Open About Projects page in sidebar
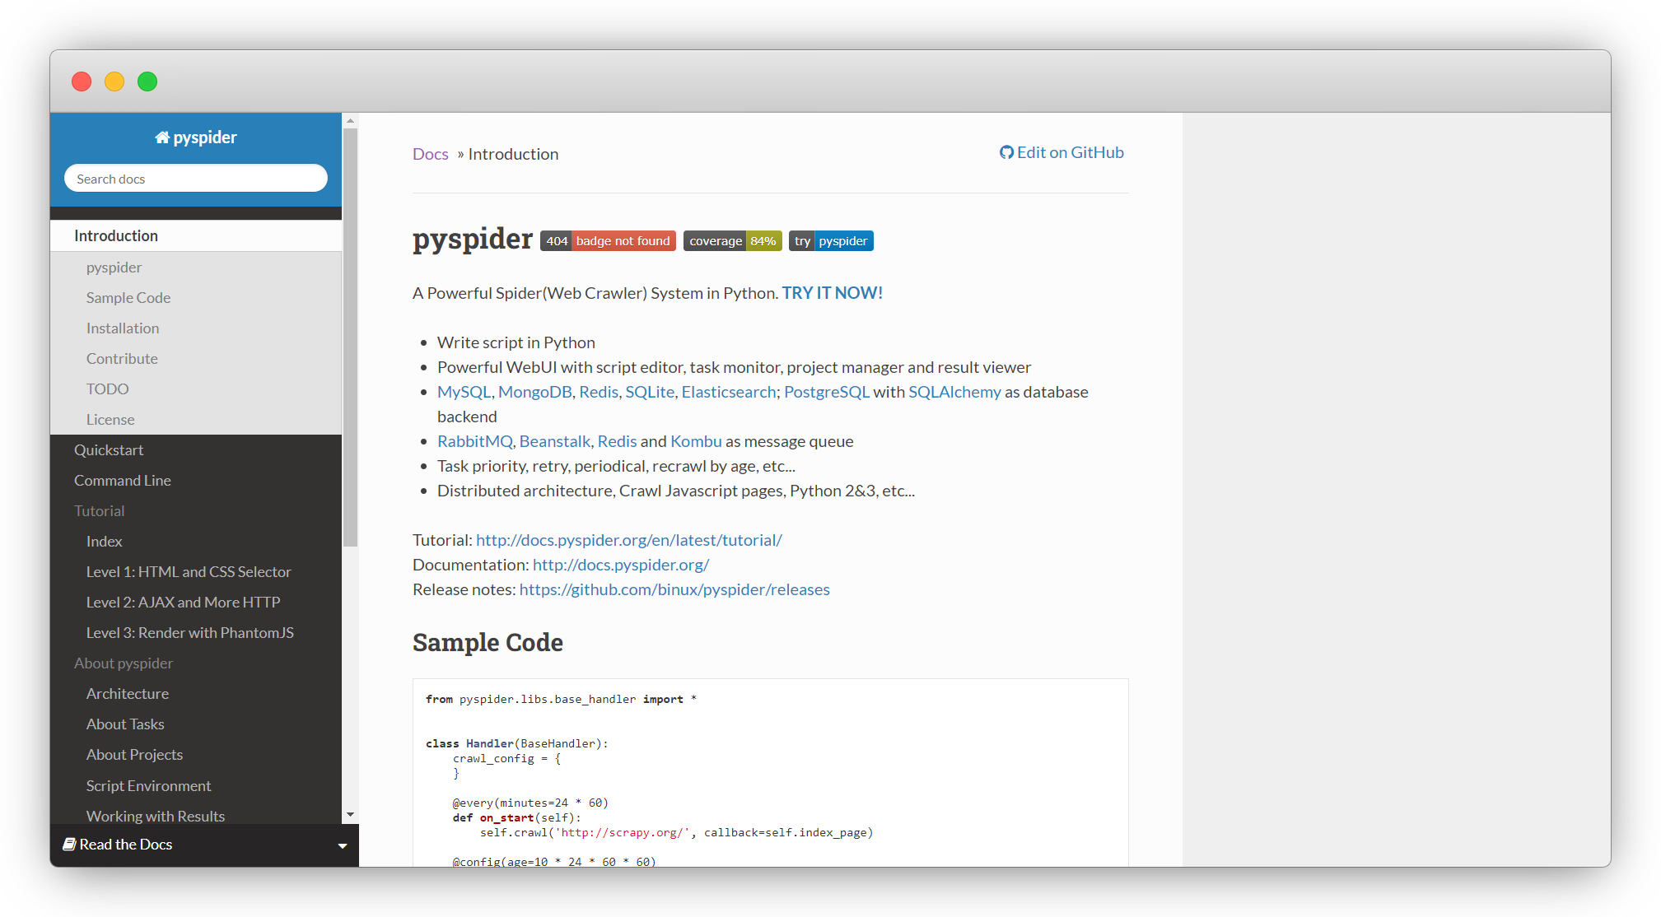 tap(196, 755)
